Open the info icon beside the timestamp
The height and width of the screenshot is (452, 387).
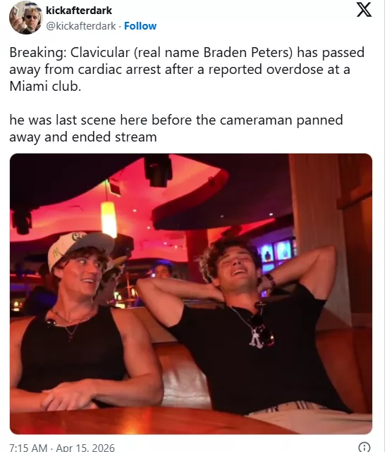(x=364, y=447)
